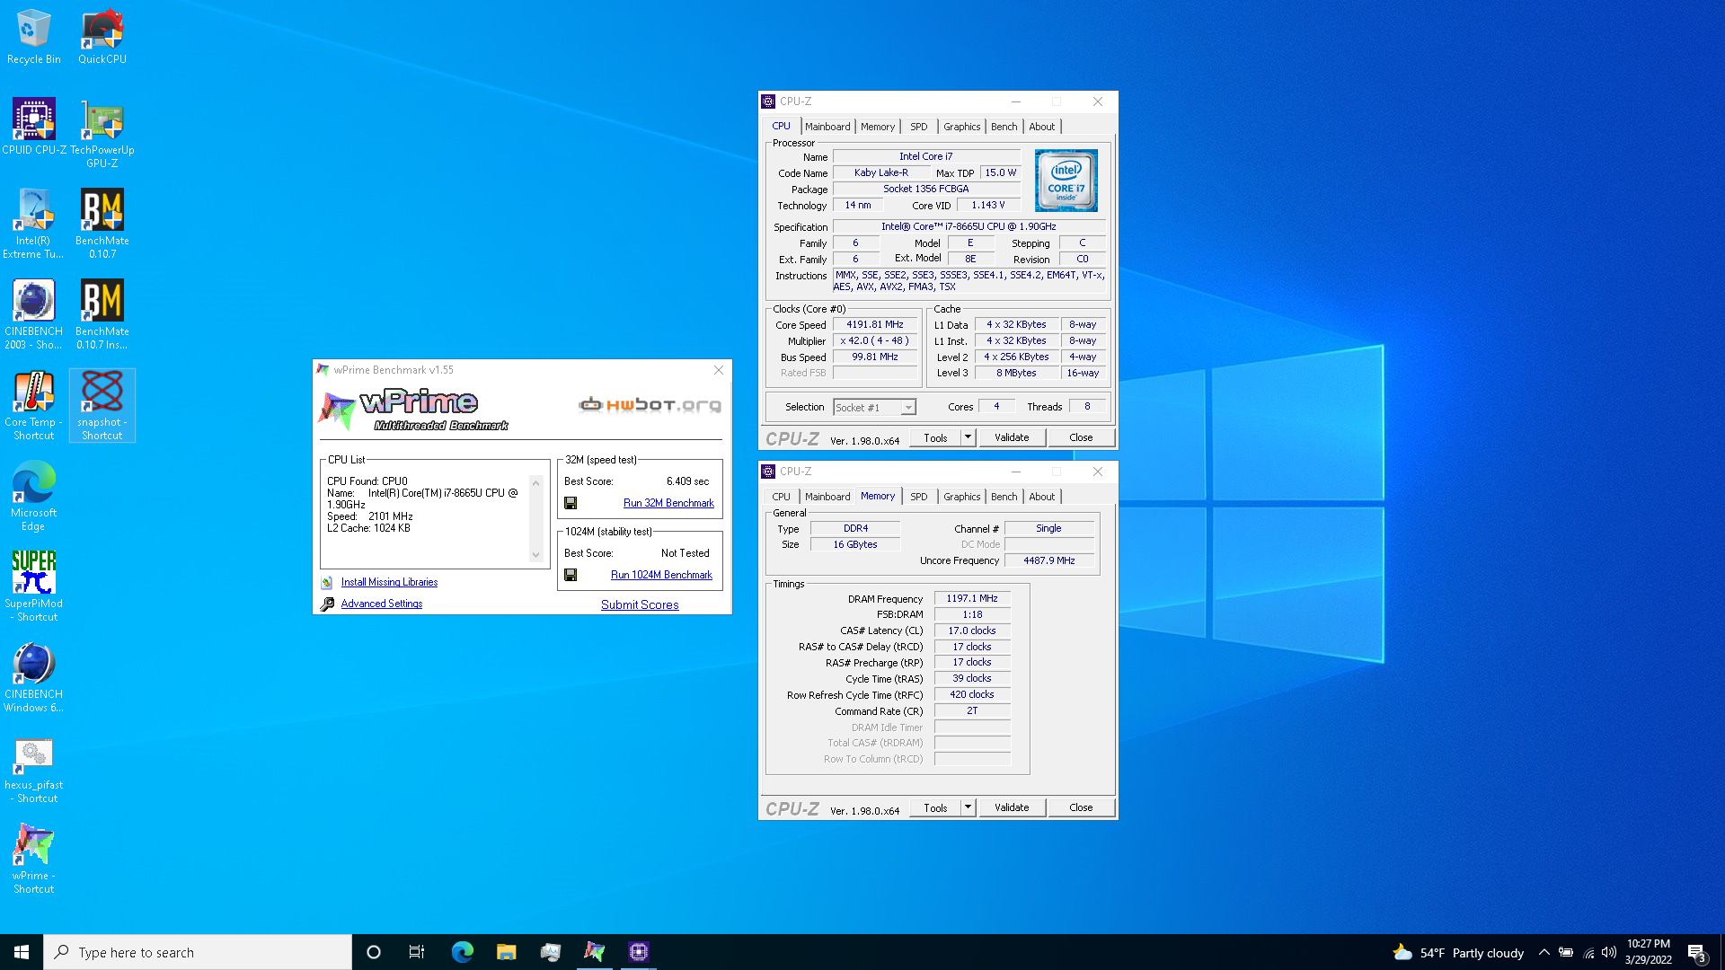The height and width of the screenshot is (970, 1725).
Task: Run the 32M Benchmark link
Action: pyautogui.click(x=668, y=503)
